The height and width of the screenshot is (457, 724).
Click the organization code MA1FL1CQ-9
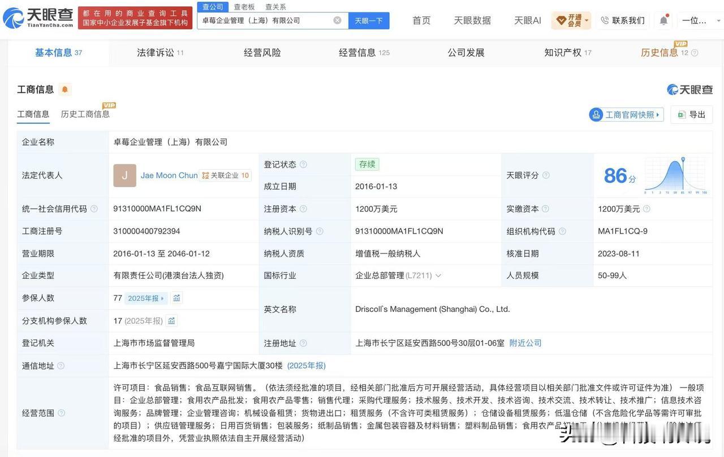click(x=623, y=231)
